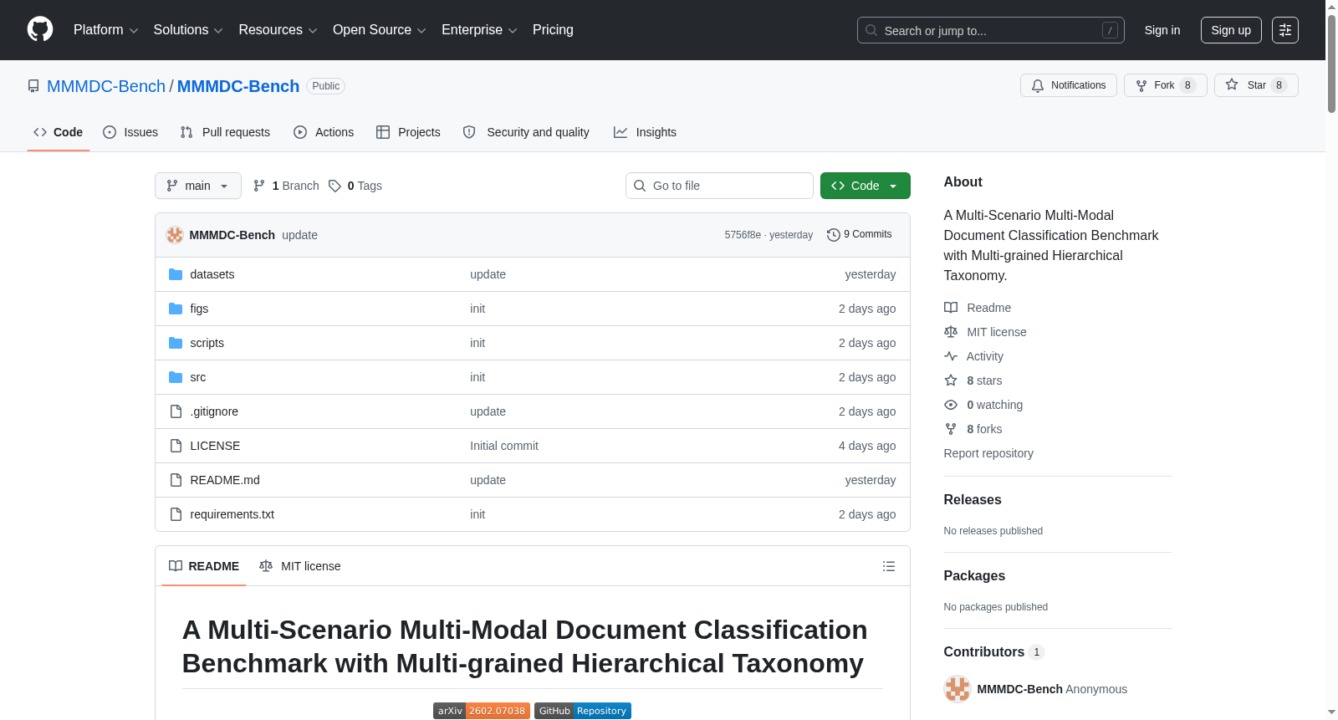
Task: Open the figs folder
Action: tap(199, 309)
